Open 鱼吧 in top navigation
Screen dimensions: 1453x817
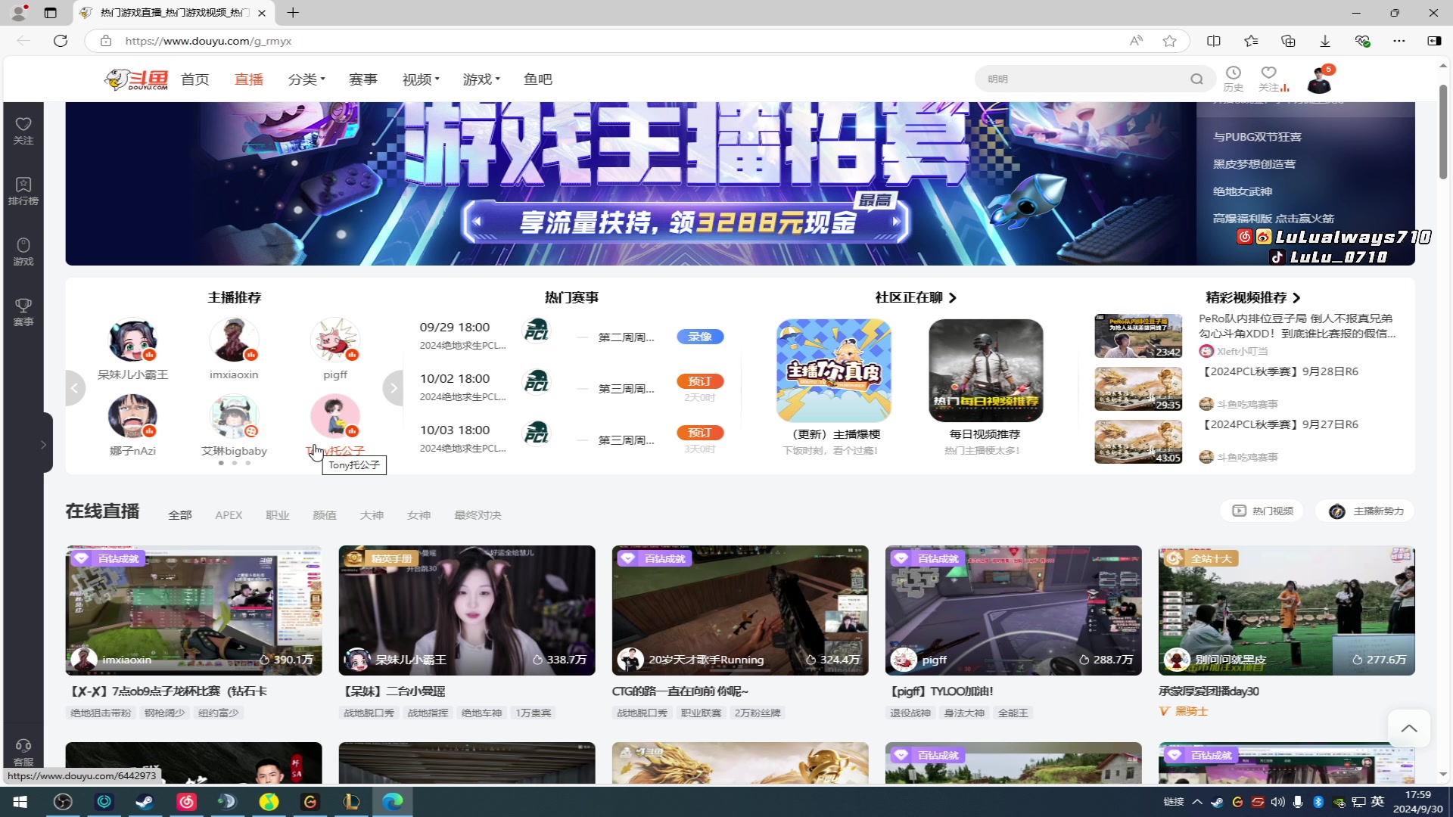(538, 79)
